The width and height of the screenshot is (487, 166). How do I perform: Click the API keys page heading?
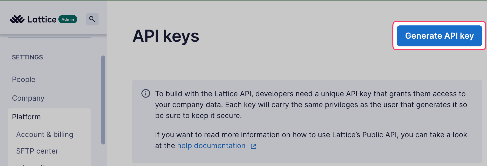(x=166, y=36)
